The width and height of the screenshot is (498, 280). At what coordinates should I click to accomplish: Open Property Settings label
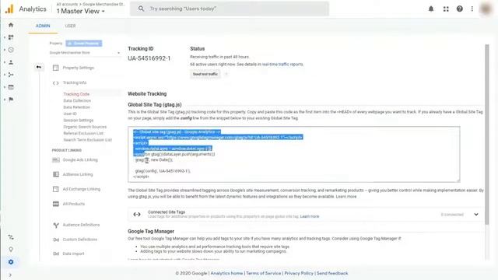coord(78,68)
